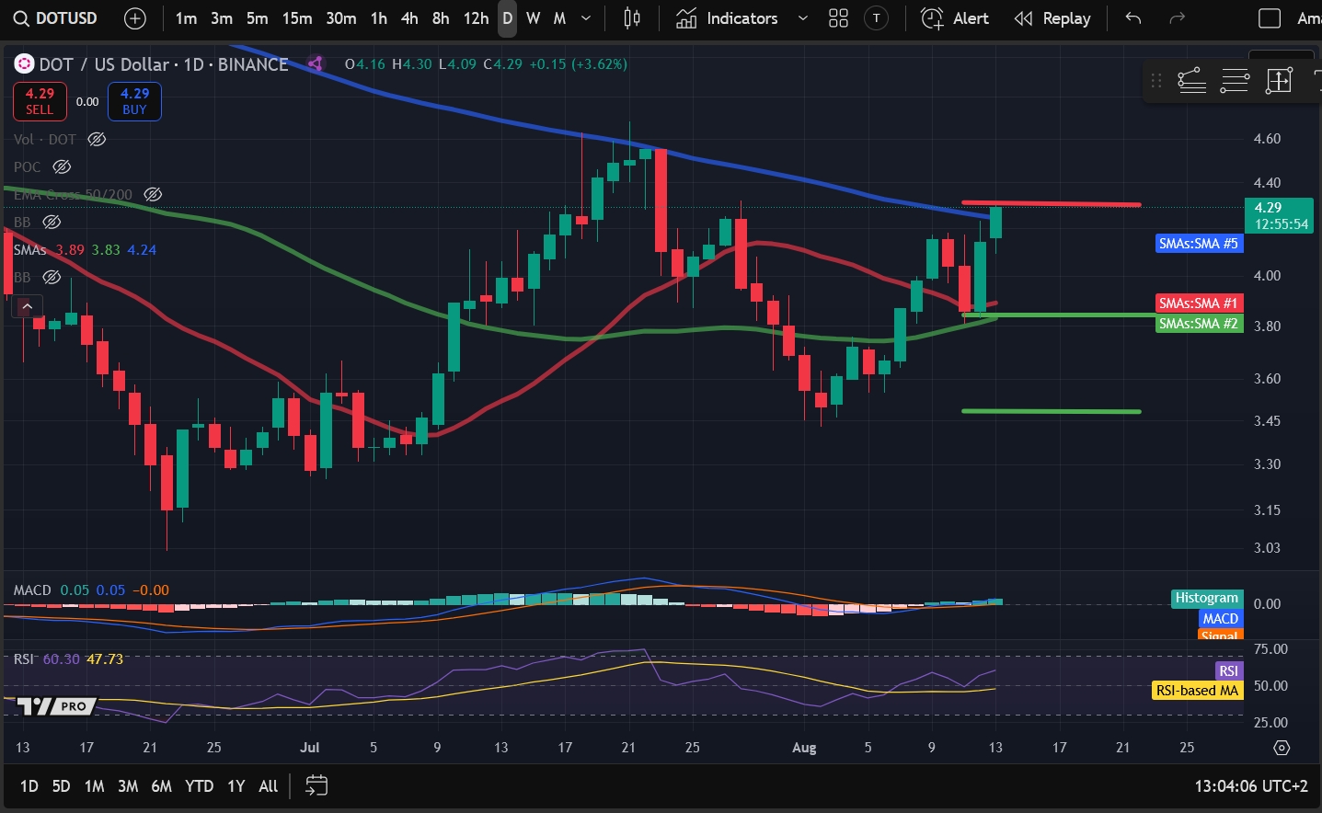Click the undo arrow icon
1322x813 pixels.
[x=1133, y=18]
